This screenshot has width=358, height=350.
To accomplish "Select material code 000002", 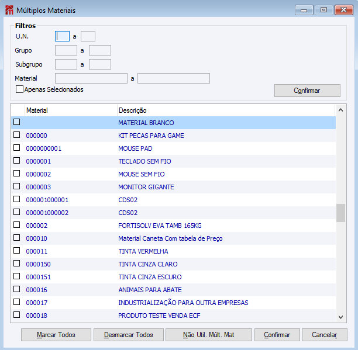I will coord(36,226).
